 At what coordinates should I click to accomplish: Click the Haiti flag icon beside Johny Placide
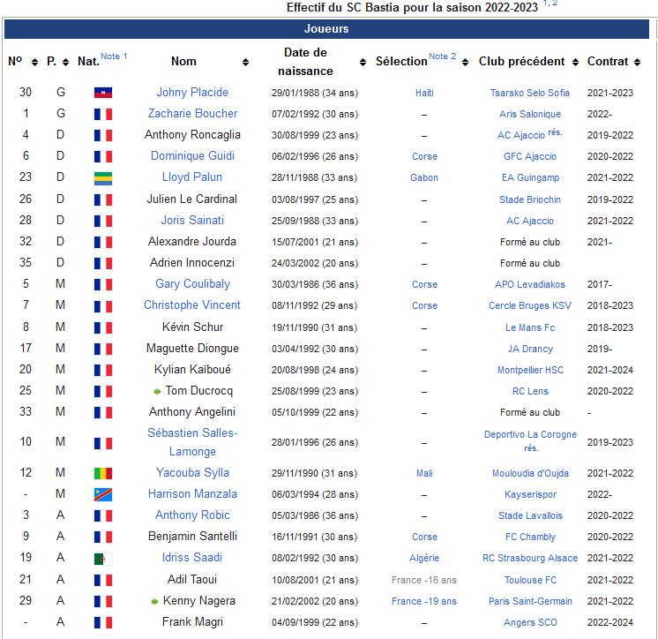[x=103, y=93]
